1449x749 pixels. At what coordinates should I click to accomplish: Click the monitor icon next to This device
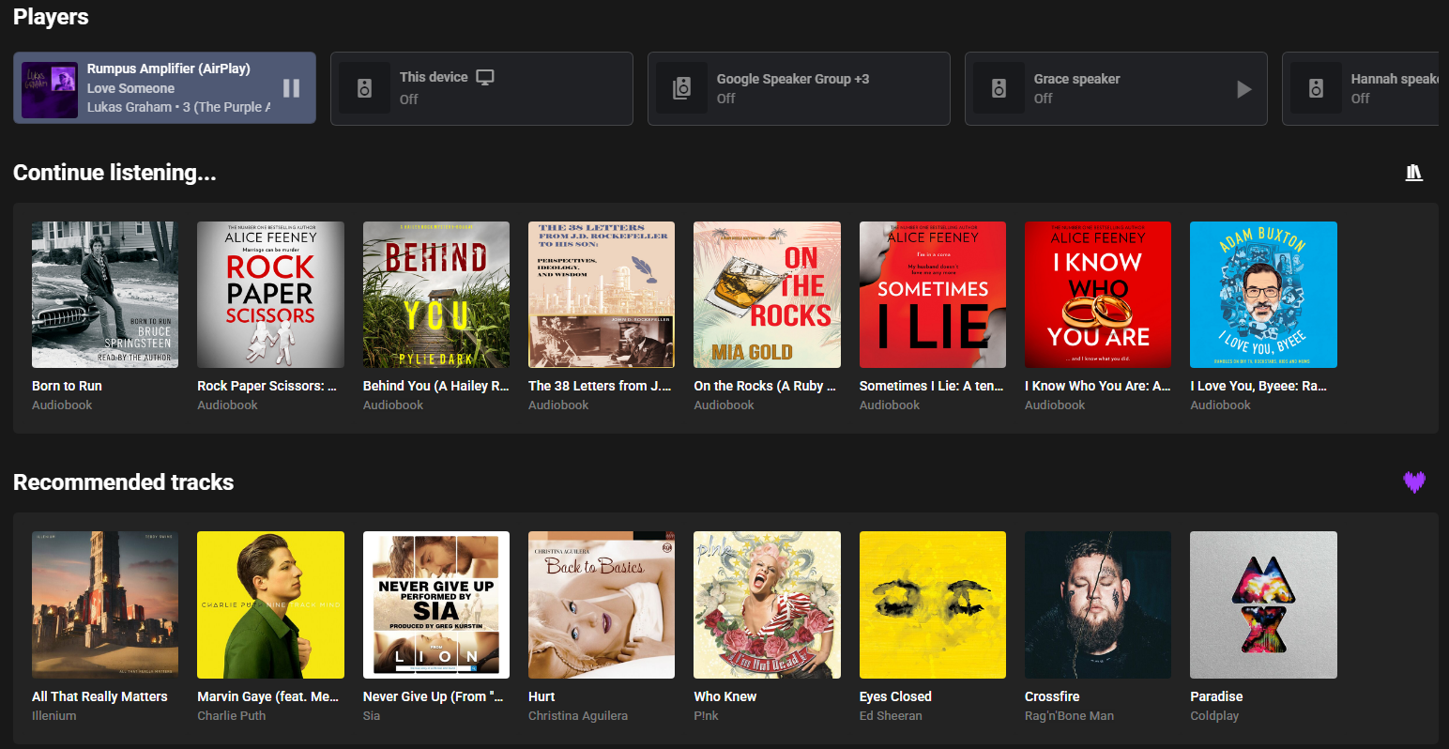485,77
